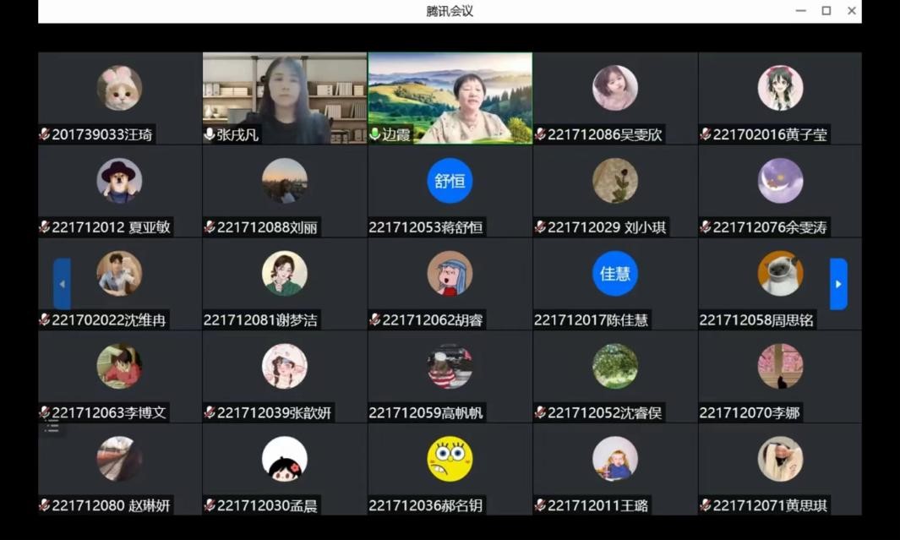This screenshot has height=540, width=900.
Task: Toggle the muted mic icon of 221712086
Action: point(540,134)
